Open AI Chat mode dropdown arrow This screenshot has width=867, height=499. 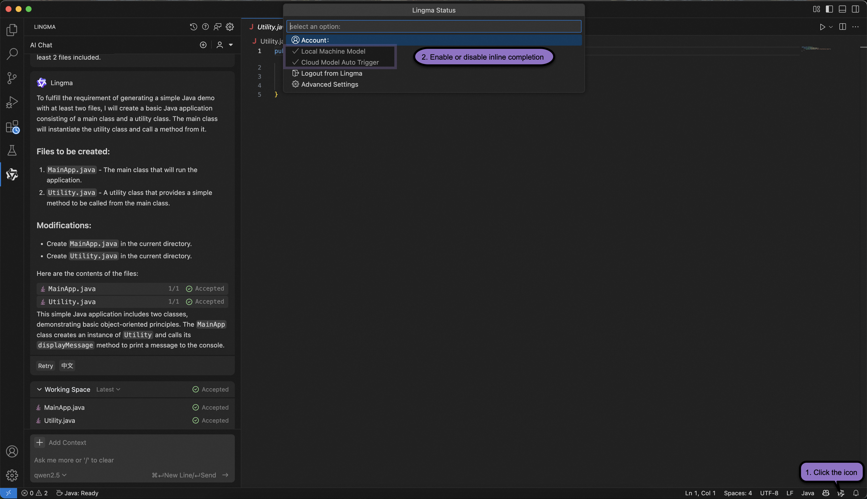(231, 45)
